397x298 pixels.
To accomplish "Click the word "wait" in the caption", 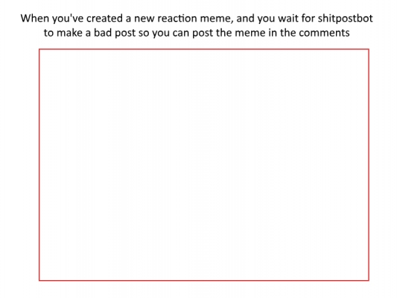I will coord(288,19).
